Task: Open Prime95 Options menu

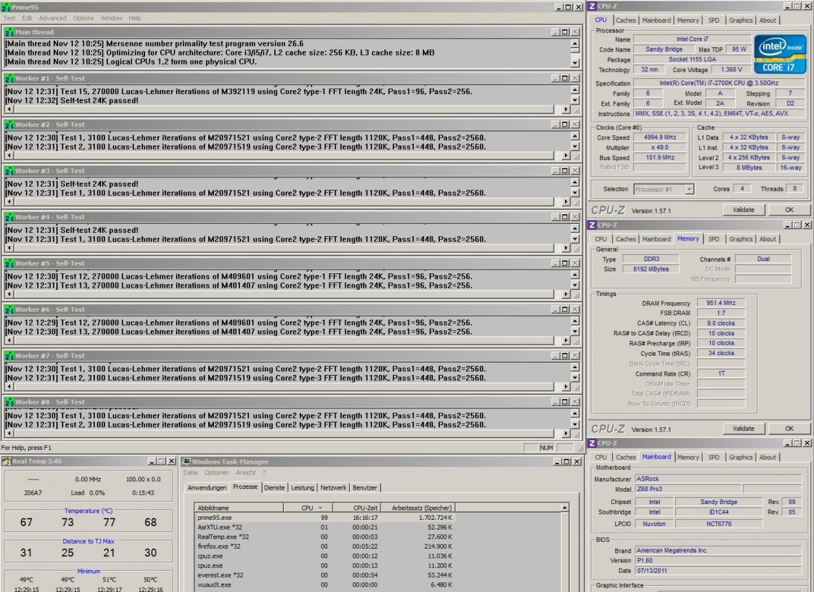Action: click(x=83, y=18)
